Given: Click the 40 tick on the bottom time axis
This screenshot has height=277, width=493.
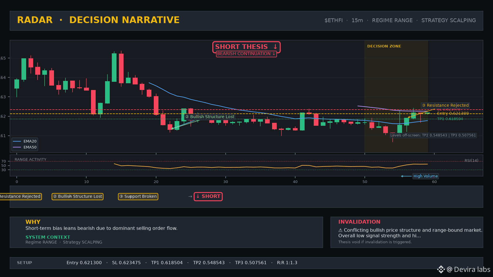Looking at the screenshot, I should click(x=295, y=182).
